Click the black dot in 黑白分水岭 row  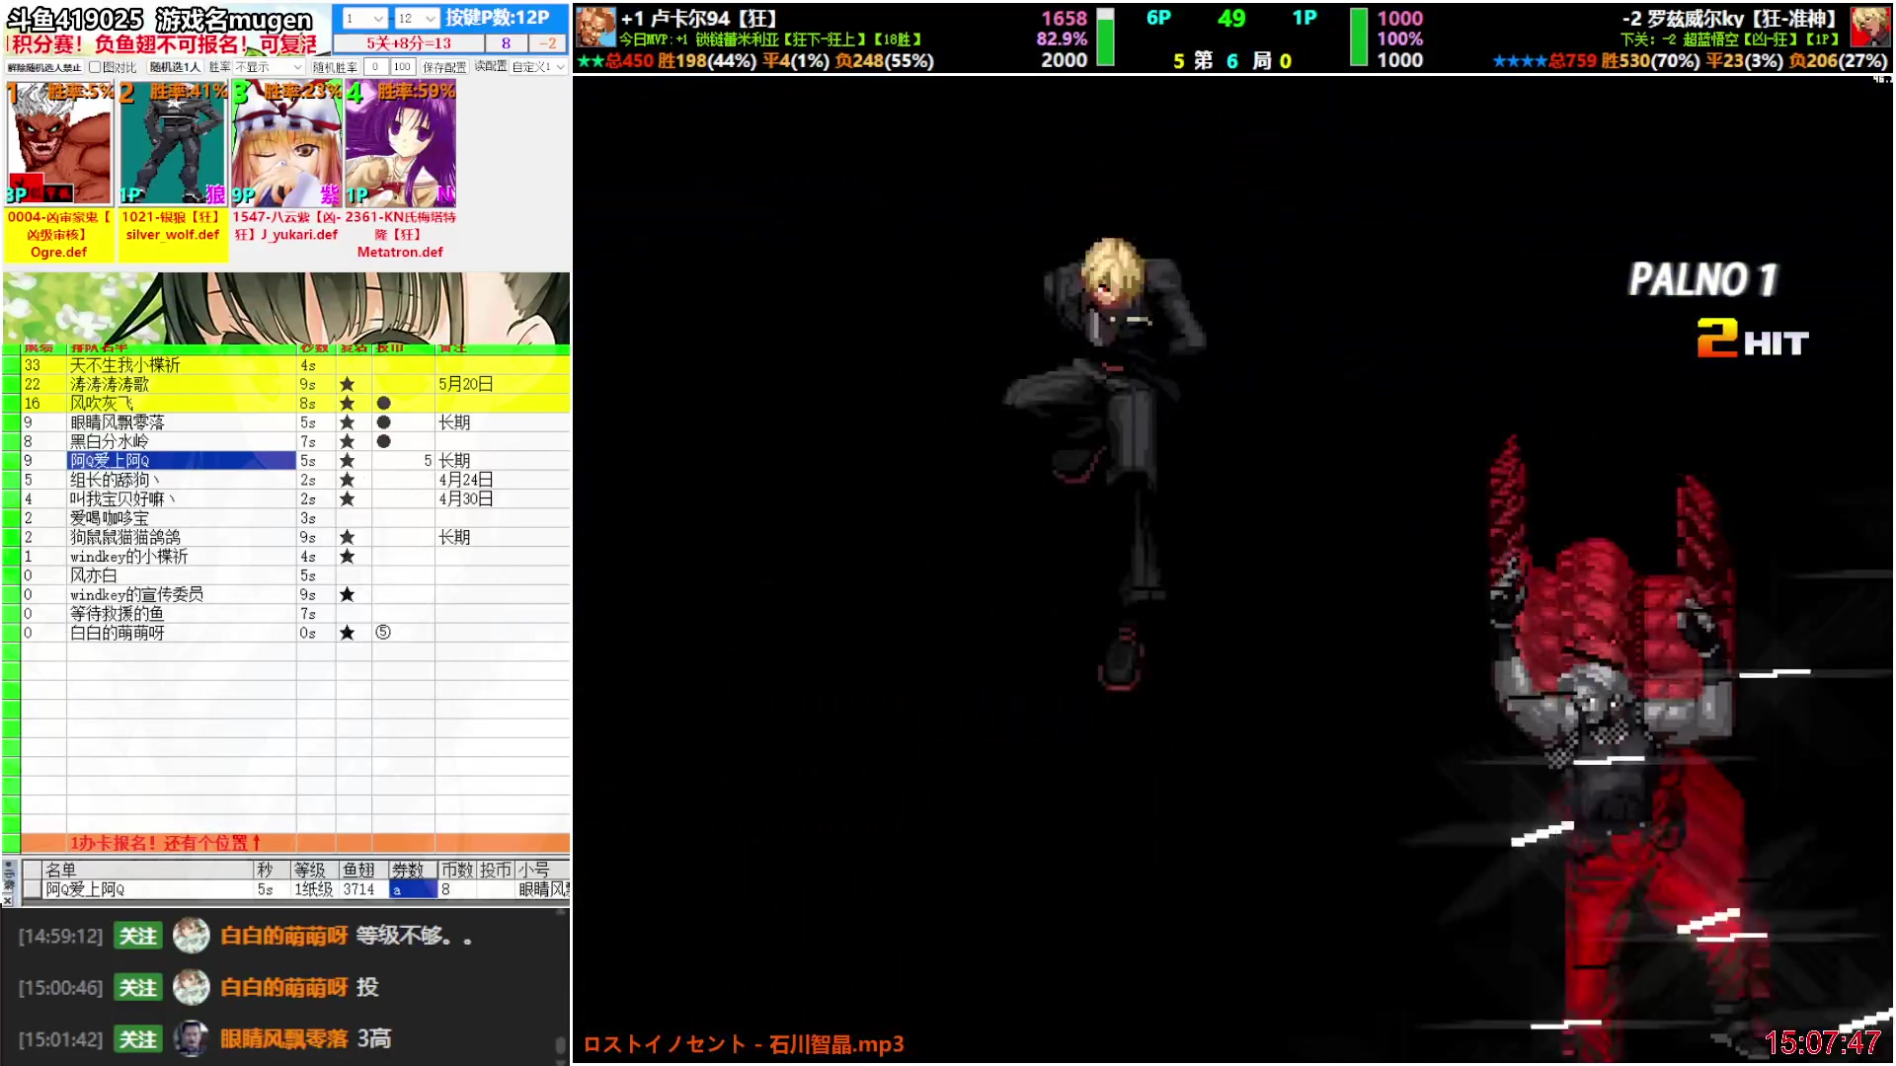pyautogui.click(x=383, y=441)
